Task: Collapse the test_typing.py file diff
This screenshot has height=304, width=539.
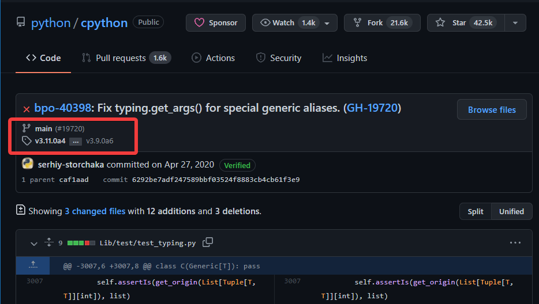Action: pyautogui.click(x=33, y=244)
